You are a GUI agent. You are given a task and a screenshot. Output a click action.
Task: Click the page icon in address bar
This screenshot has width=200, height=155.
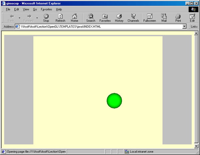click(x=17, y=27)
